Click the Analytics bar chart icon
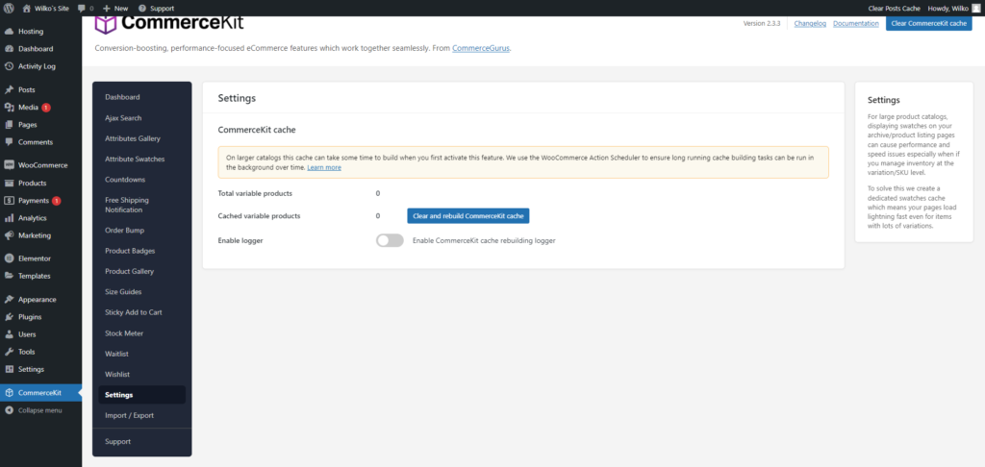This screenshot has height=467, width=985. 9,218
